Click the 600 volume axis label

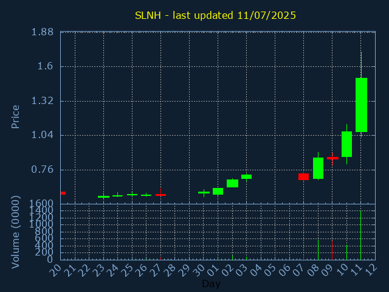44,238
